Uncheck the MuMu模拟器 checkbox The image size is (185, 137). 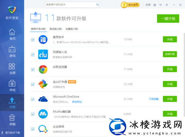coord(33,114)
